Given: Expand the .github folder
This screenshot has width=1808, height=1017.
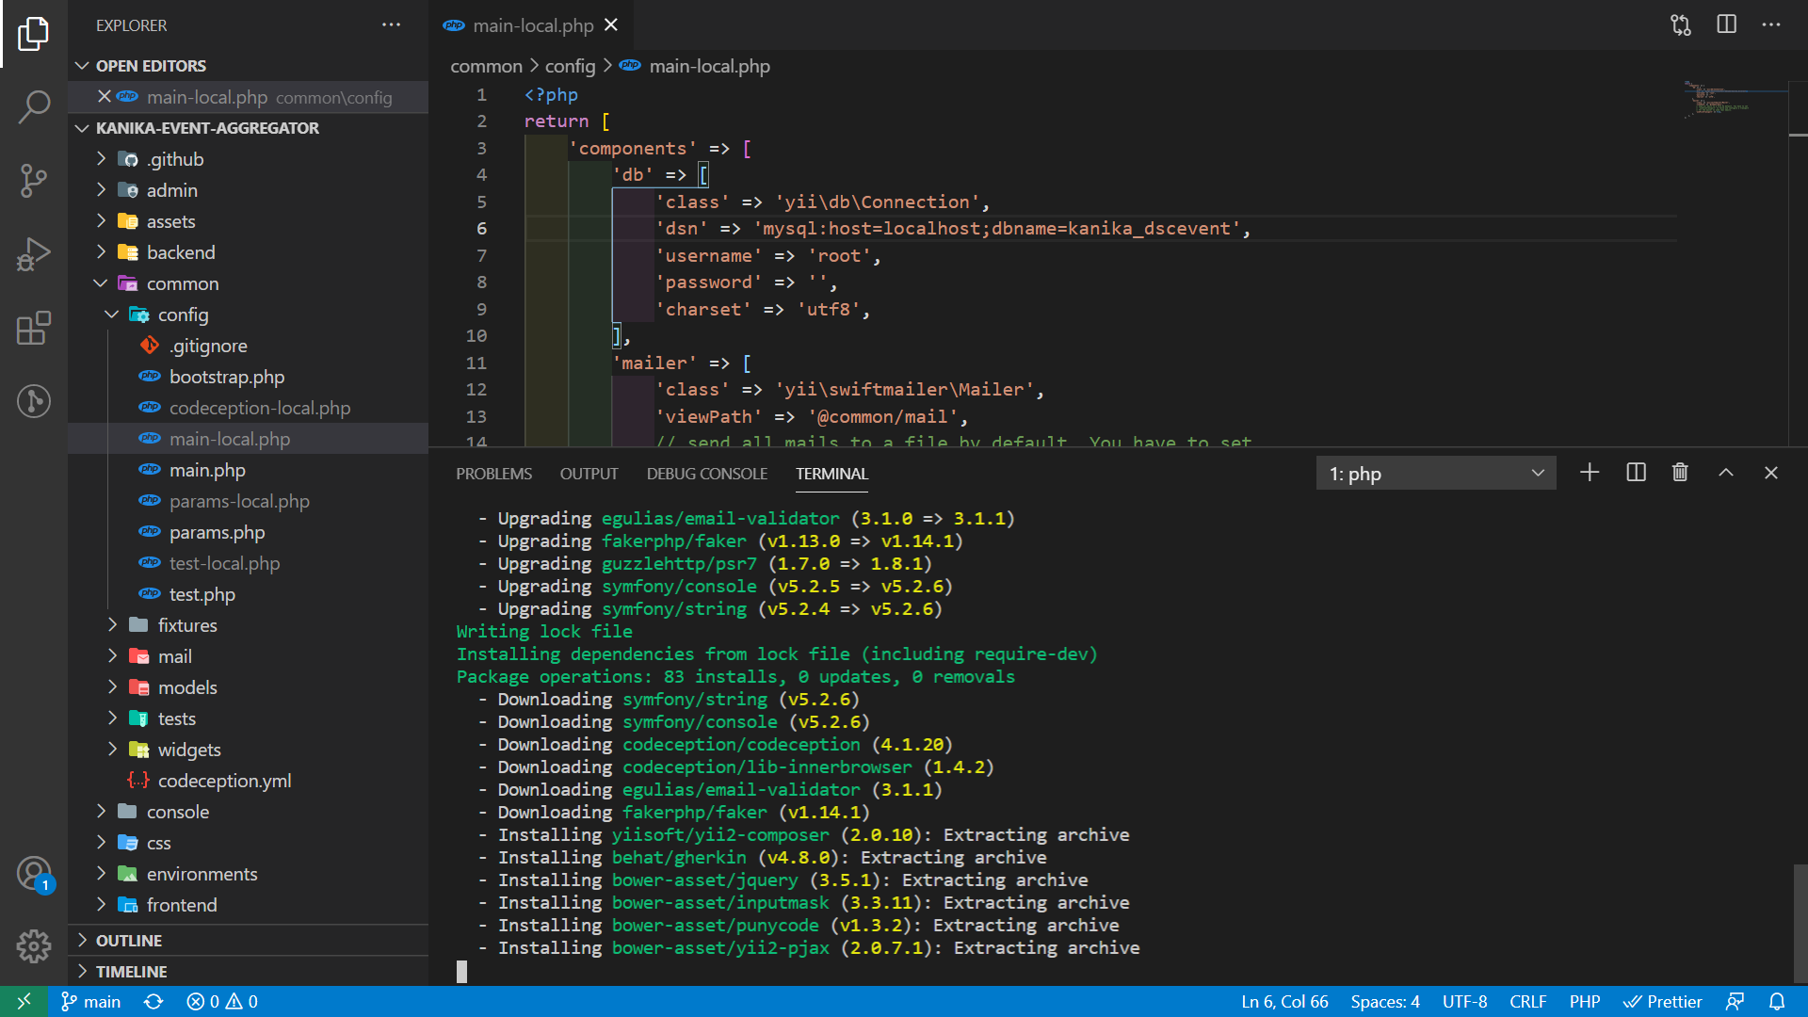Looking at the screenshot, I should [250, 159].
